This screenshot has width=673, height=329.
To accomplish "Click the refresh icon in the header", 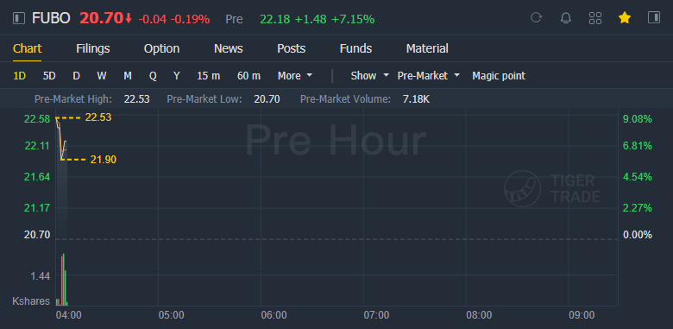I will tap(536, 17).
